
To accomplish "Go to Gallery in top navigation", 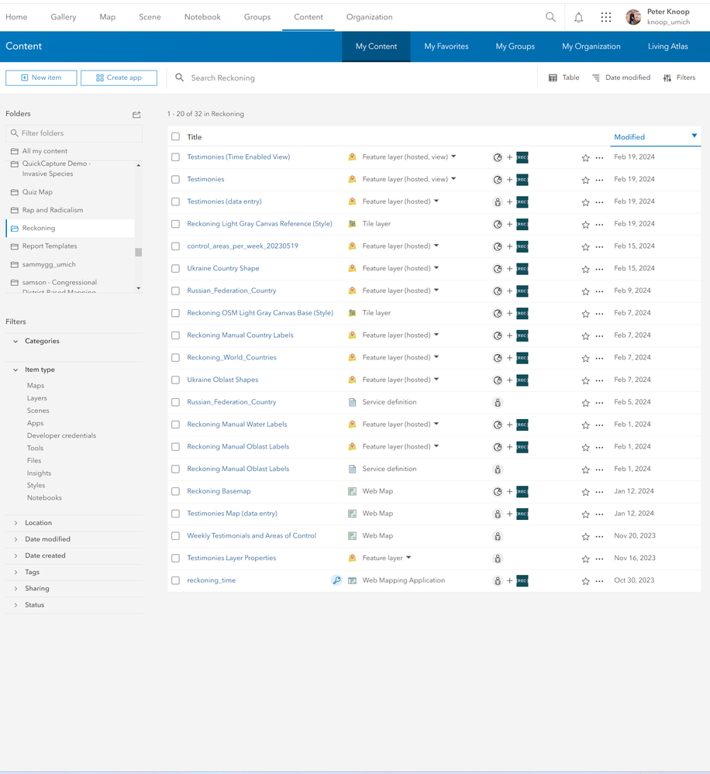I will pos(64,17).
